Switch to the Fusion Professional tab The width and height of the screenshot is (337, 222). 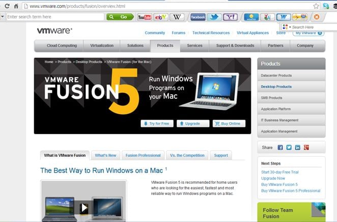coord(143,155)
